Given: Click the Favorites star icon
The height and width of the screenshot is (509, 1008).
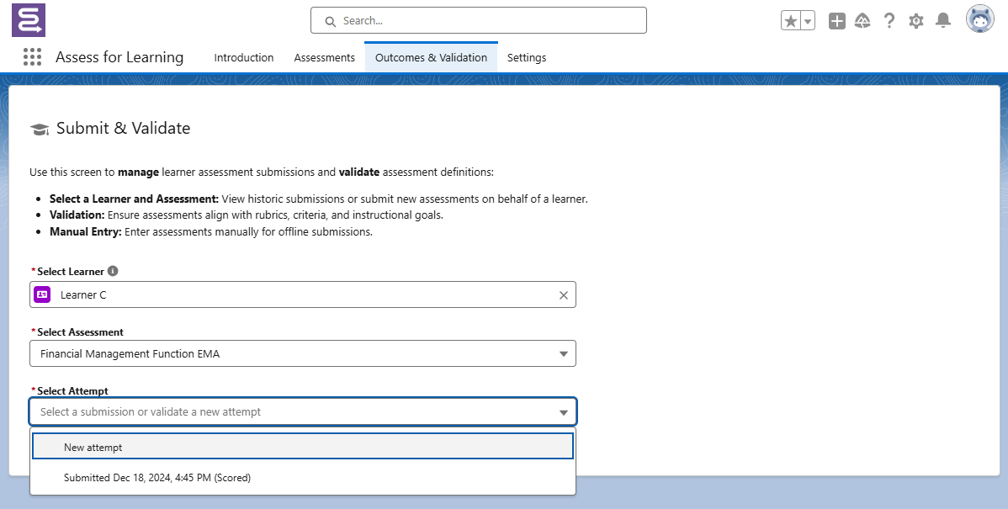Looking at the screenshot, I should pyautogui.click(x=790, y=21).
